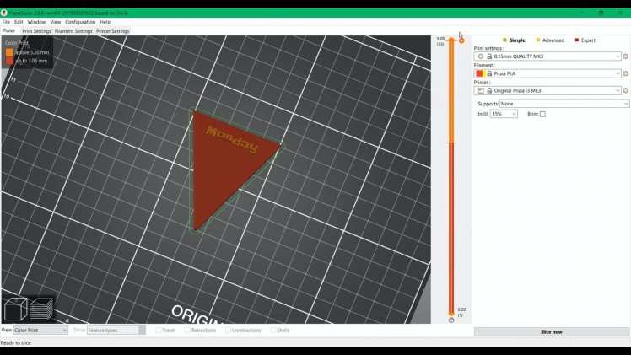631x355 pixels.
Task: Select the Expert mode option
Action: [585, 40]
